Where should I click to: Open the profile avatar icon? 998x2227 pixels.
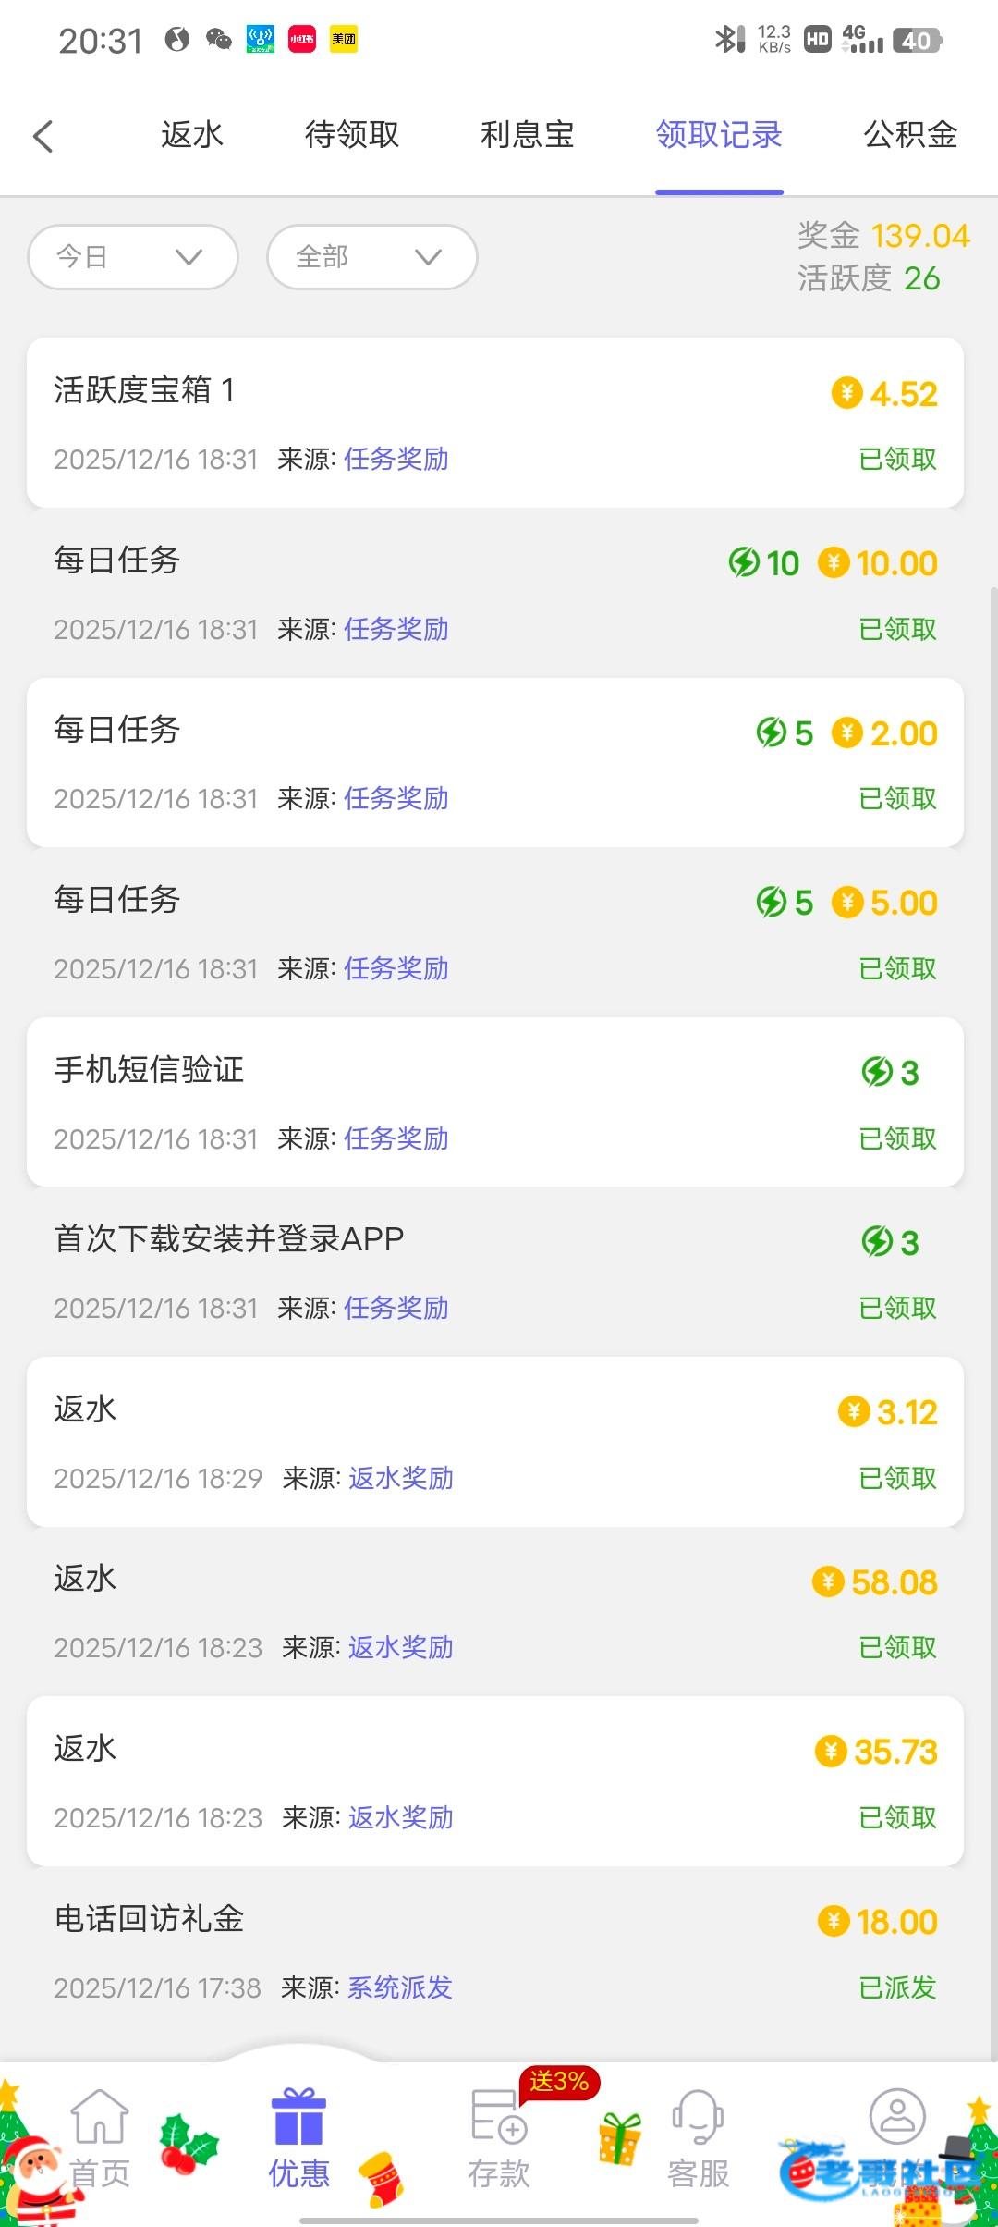point(896,2116)
